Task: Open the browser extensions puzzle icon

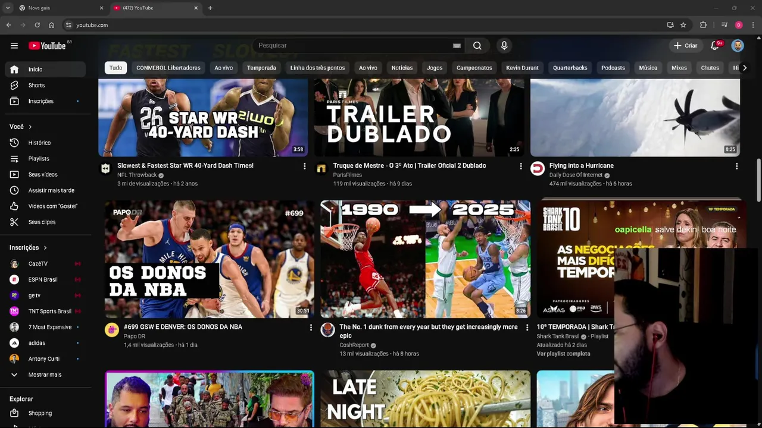Action: tap(703, 25)
